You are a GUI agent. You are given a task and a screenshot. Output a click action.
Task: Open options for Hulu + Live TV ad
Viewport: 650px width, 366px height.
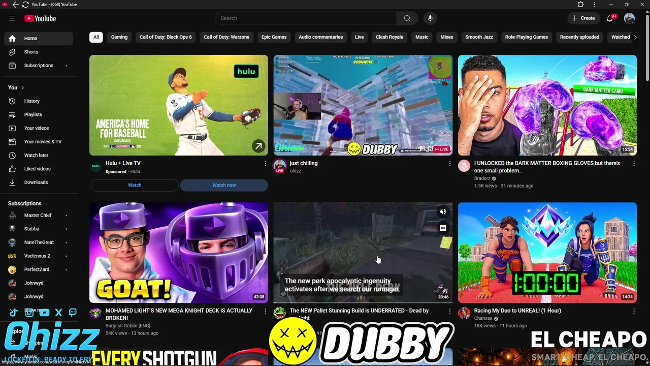pos(265,164)
